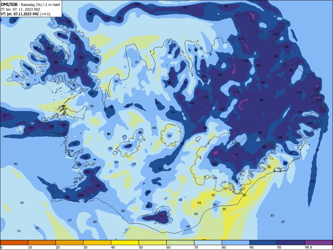Click the initial time line 'IT: þri. 07. 11. 2023 00Z'
The image size is (333, 250).
pos(20,9)
